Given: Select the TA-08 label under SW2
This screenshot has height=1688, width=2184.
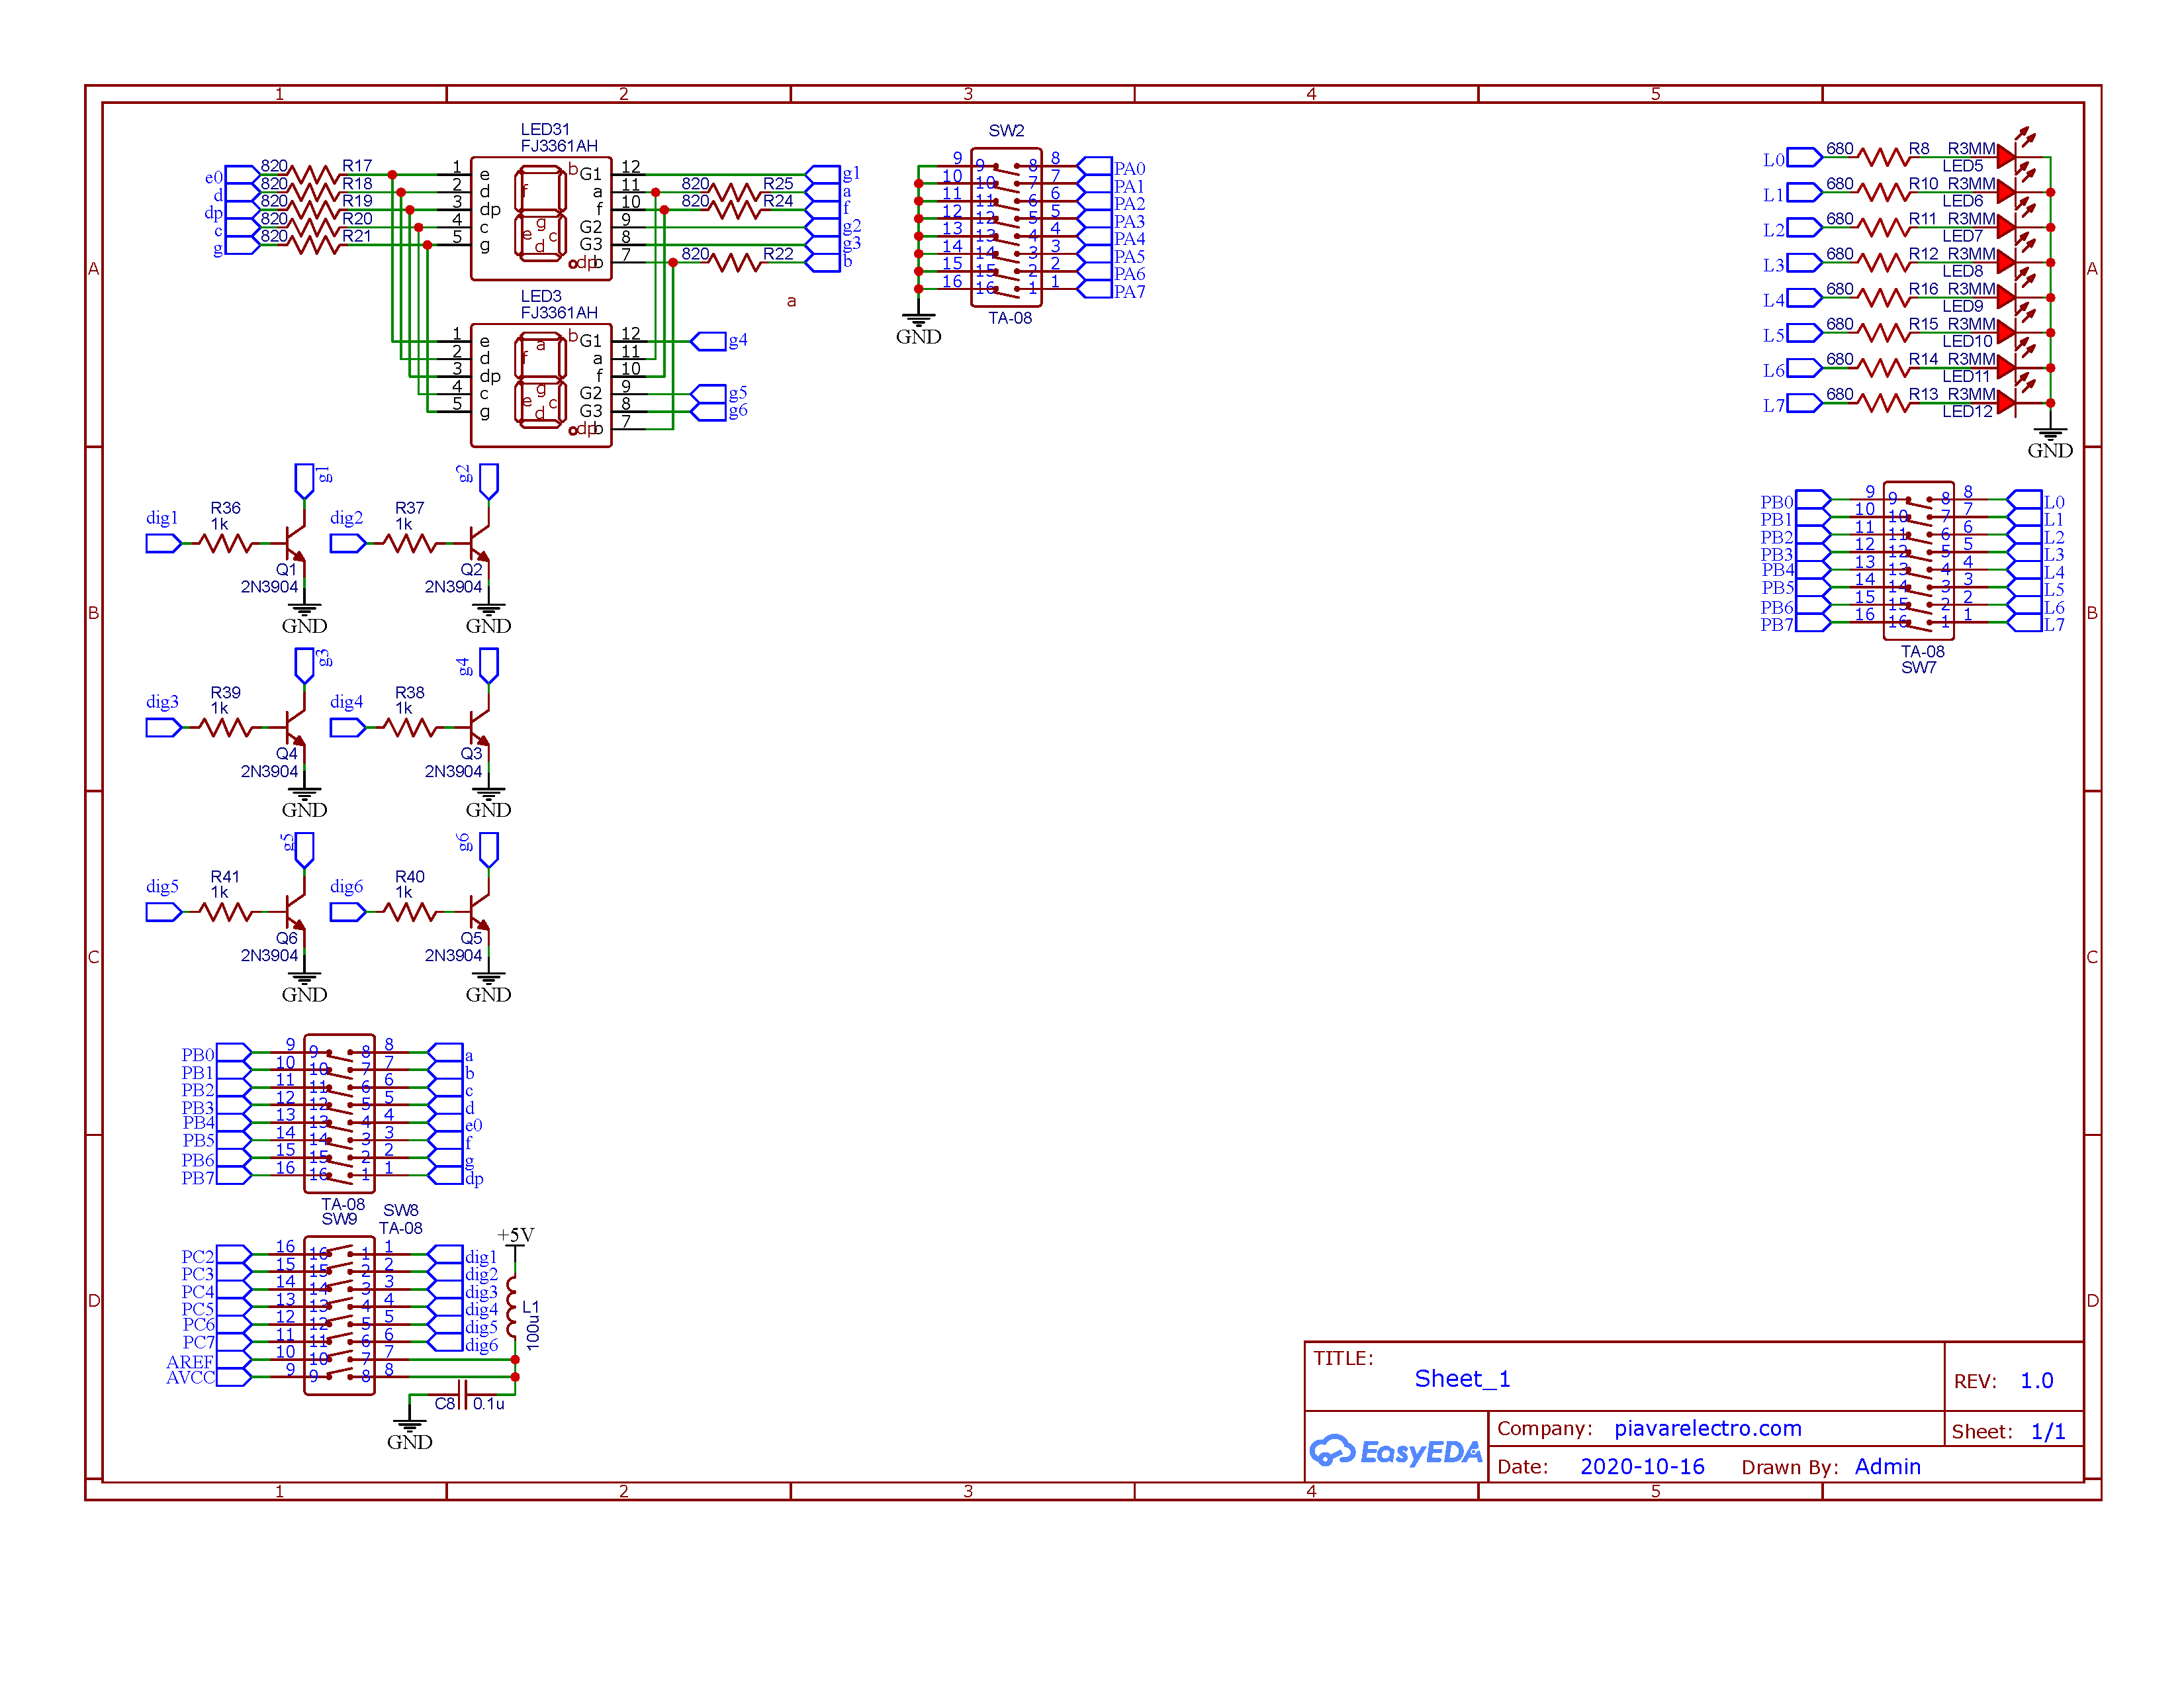Looking at the screenshot, I should click(1010, 318).
